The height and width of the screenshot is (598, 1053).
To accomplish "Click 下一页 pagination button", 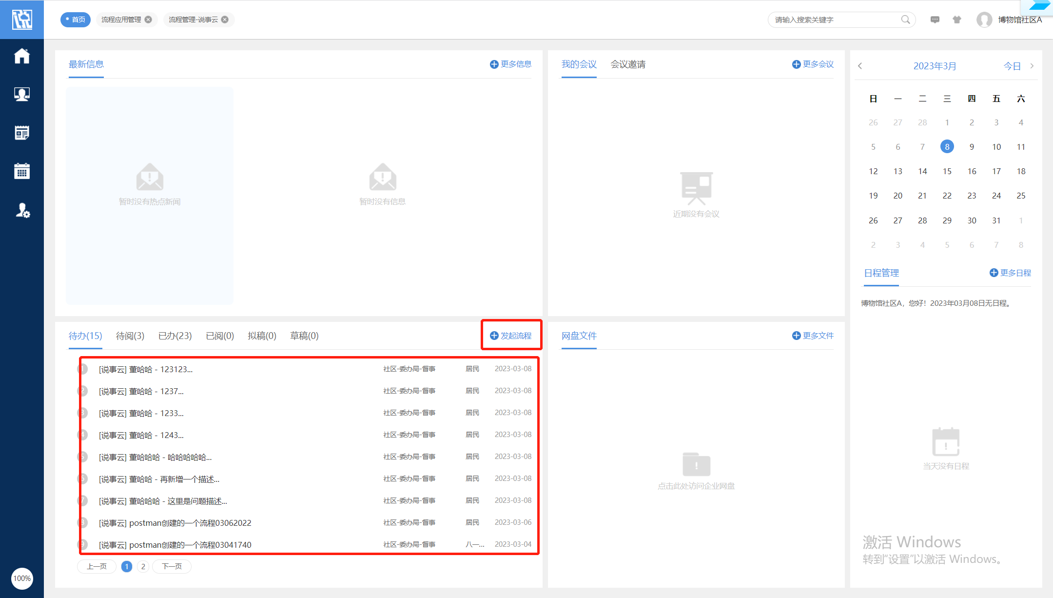I will (x=172, y=566).
